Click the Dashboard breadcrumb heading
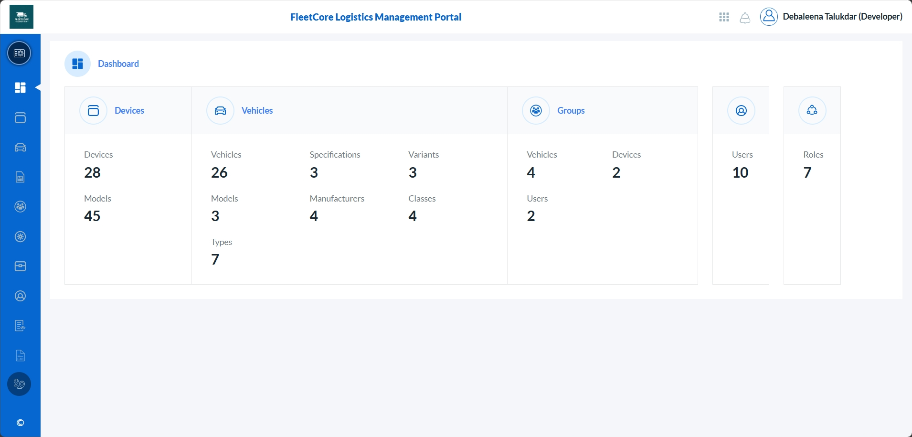Viewport: 912px width, 437px height. click(117, 63)
